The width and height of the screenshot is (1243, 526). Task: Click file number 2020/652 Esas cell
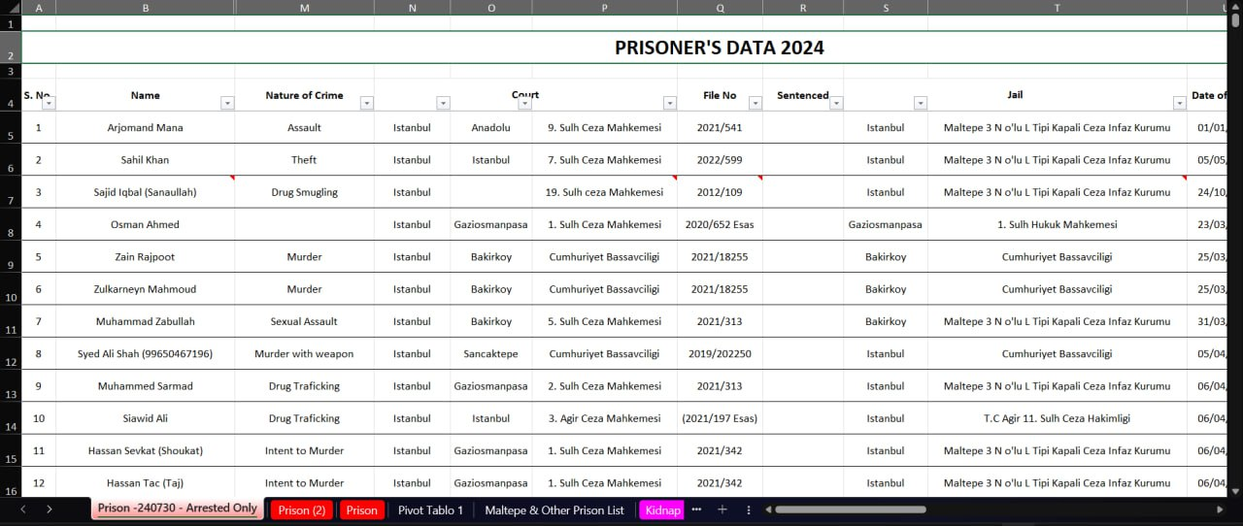click(721, 224)
